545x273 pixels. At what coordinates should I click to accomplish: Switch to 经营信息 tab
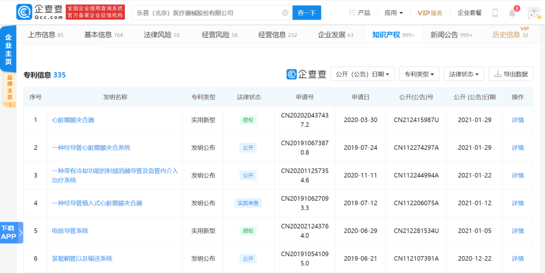[x=278, y=35]
